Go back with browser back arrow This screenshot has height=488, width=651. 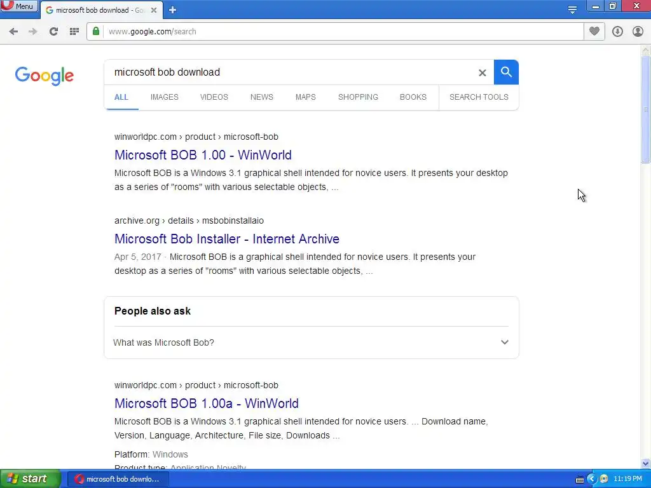13,32
